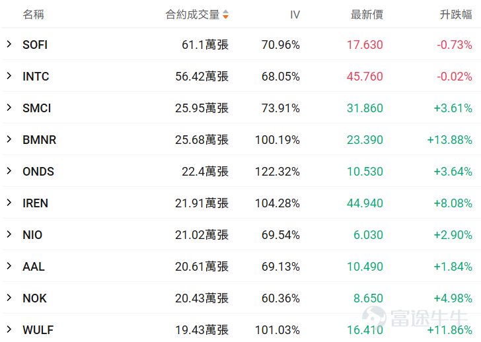The image size is (481, 342).
Task: Click ONDS volume 22.4萬張
Action: tap(205, 172)
